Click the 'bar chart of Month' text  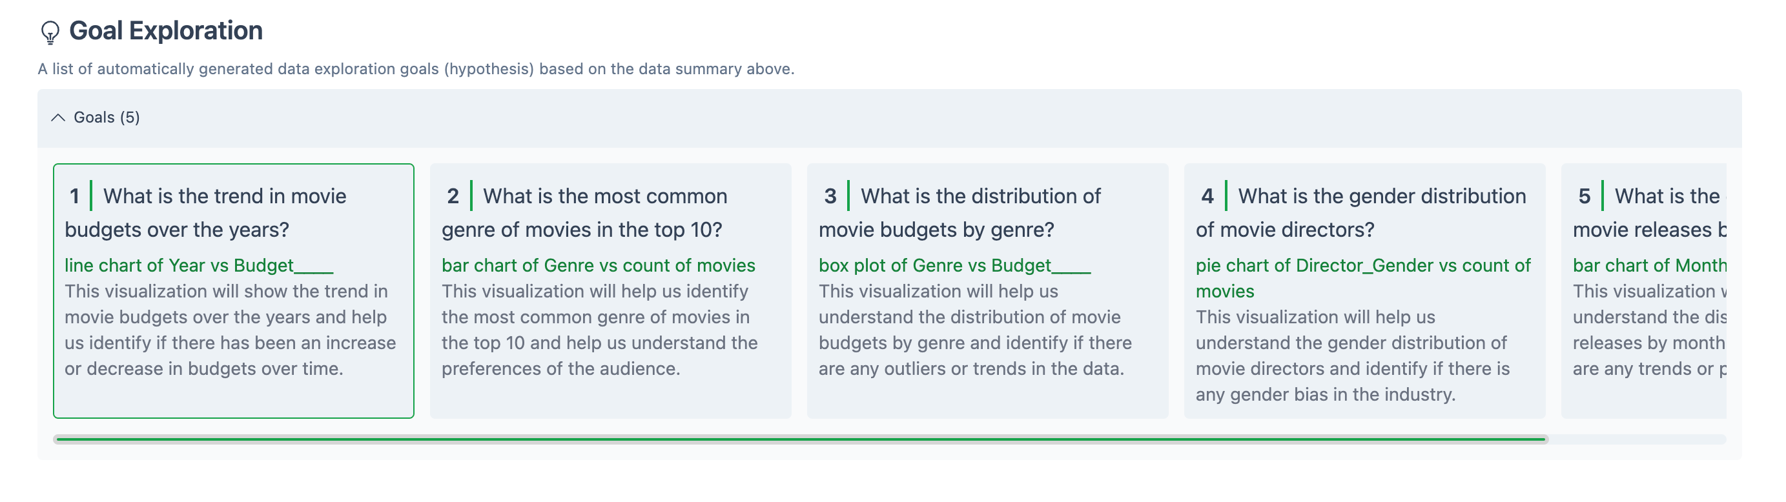[x=1648, y=265]
